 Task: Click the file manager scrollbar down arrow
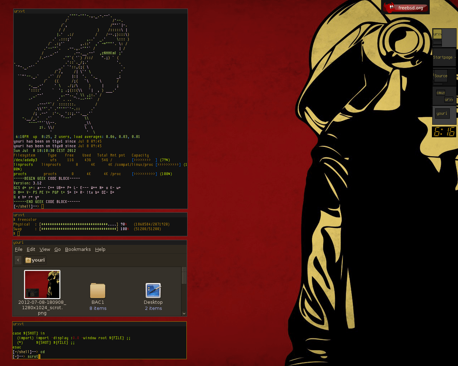(184, 313)
